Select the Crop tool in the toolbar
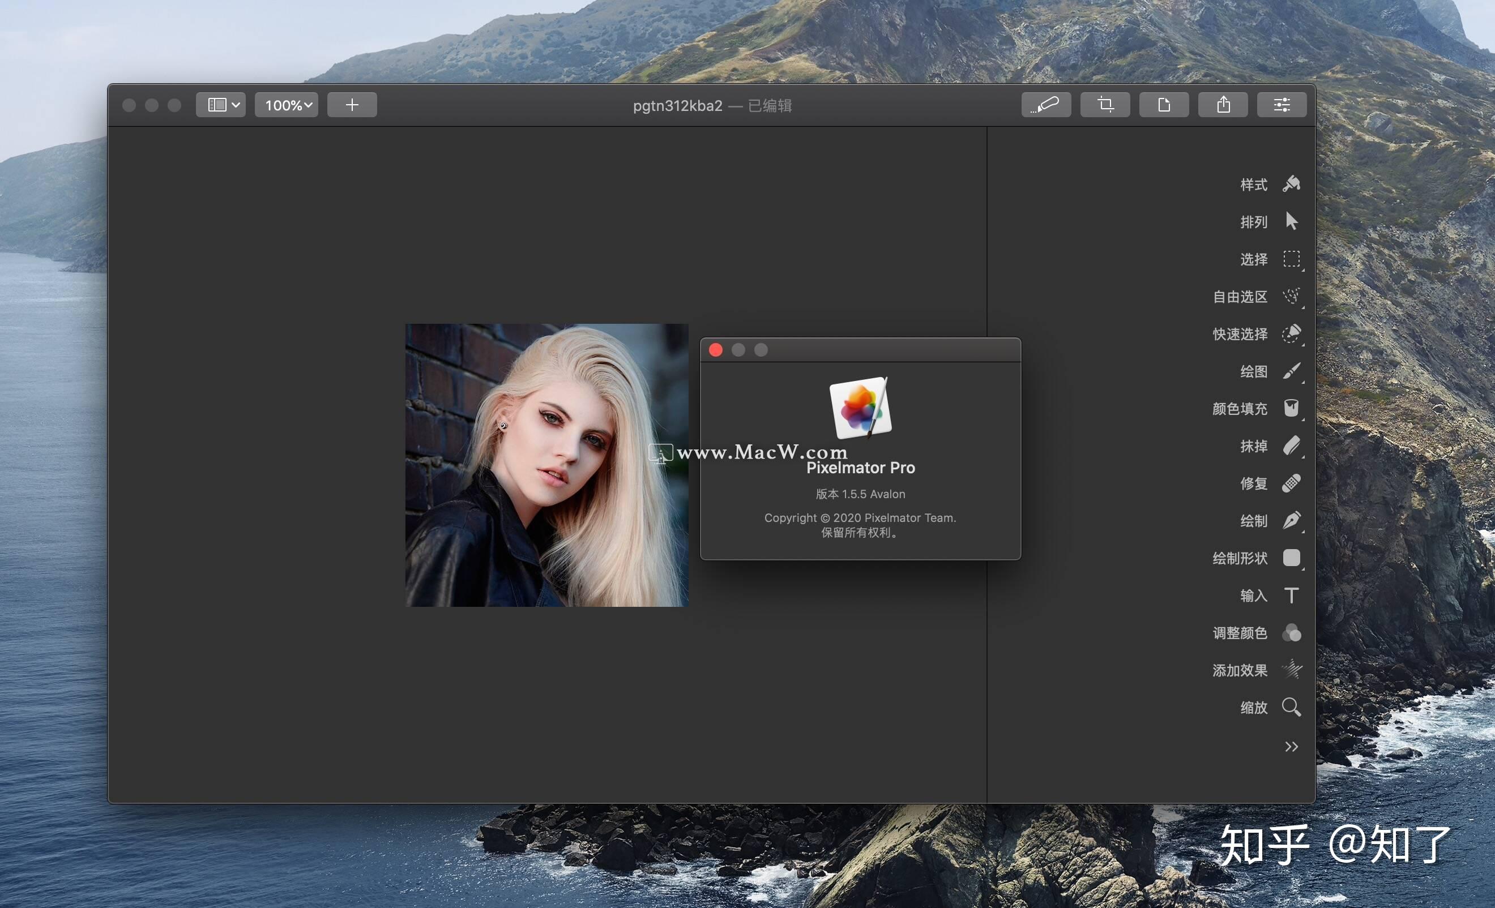 click(1105, 104)
